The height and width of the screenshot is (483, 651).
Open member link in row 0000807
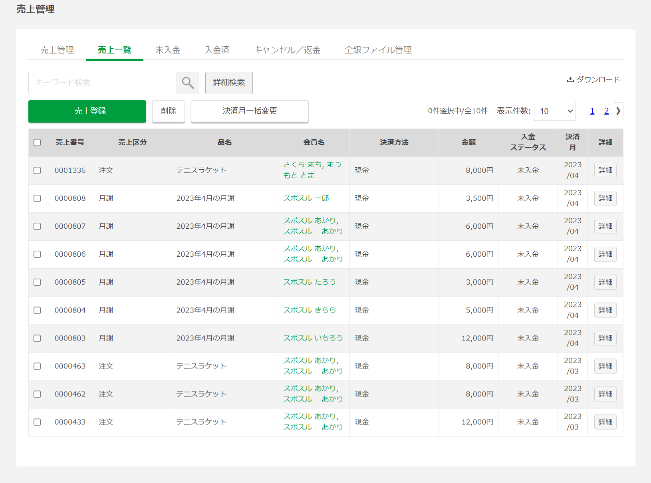(313, 226)
